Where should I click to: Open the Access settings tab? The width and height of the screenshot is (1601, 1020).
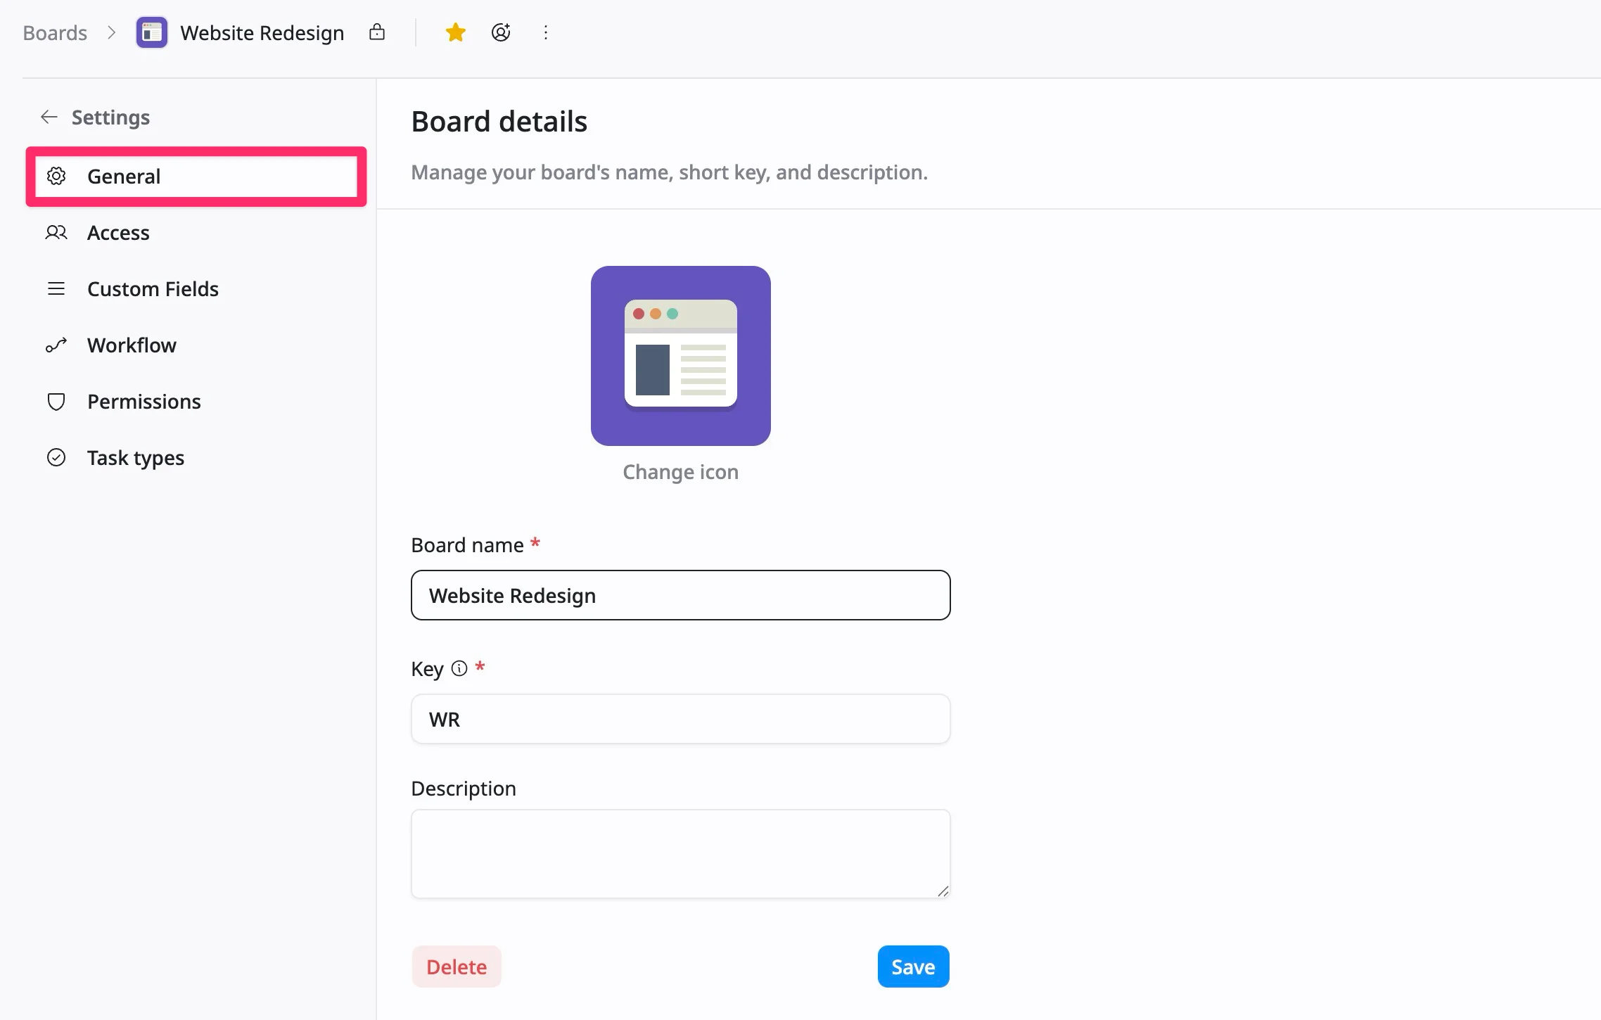click(196, 233)
